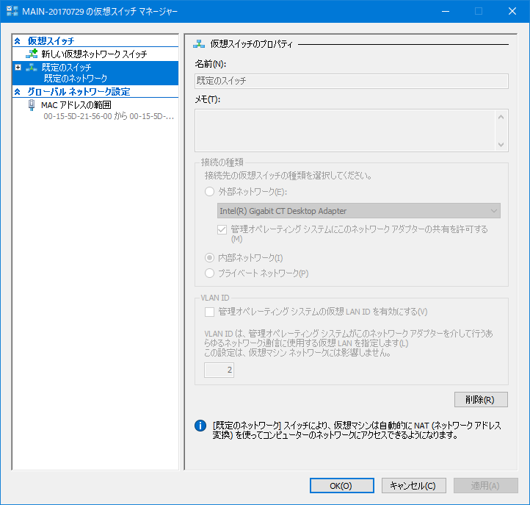Click the memo scrollbar up arrow
The height and width of the screenshot is (505, 530).
tap(501, 117)
